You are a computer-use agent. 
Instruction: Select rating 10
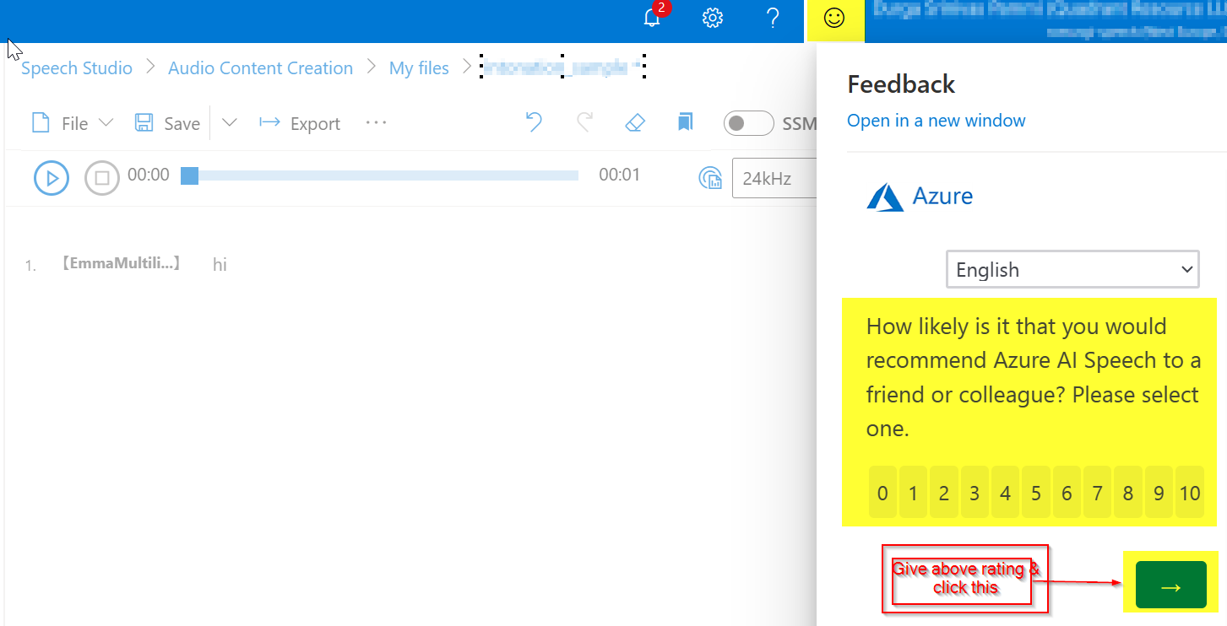[x=1190, y=493]
